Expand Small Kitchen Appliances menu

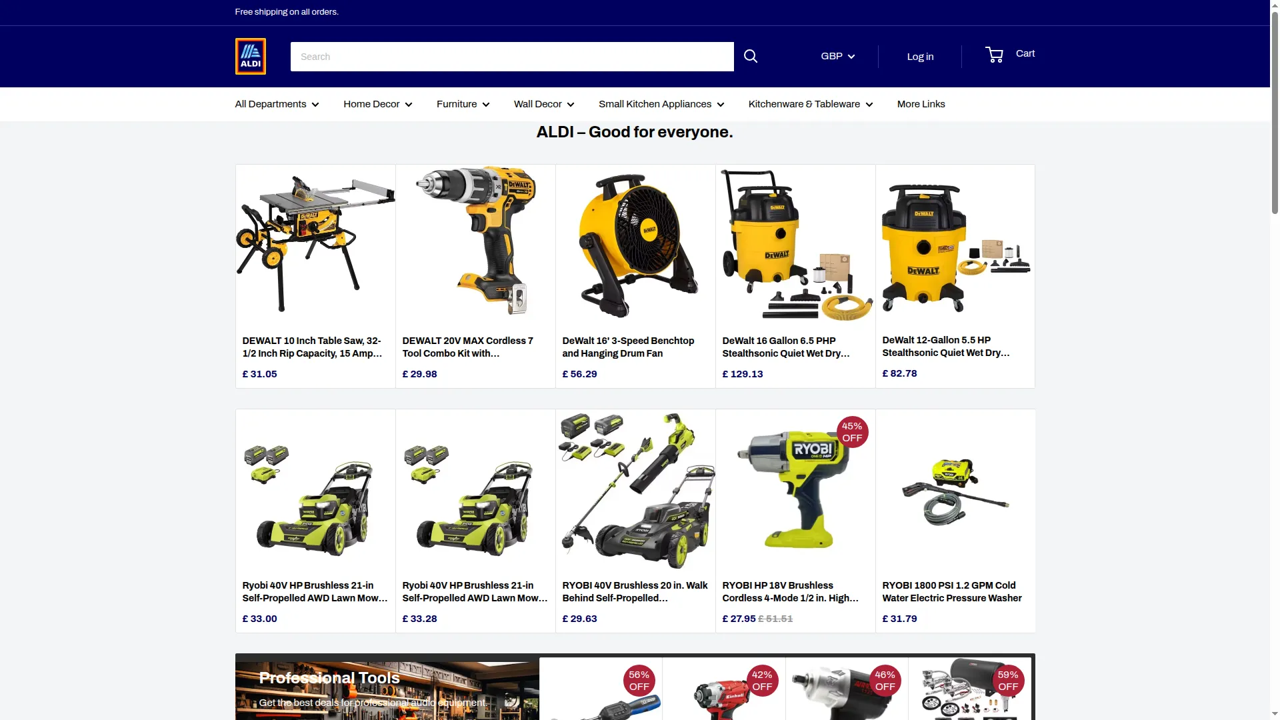pyautogui.click(x=661, y=104)
